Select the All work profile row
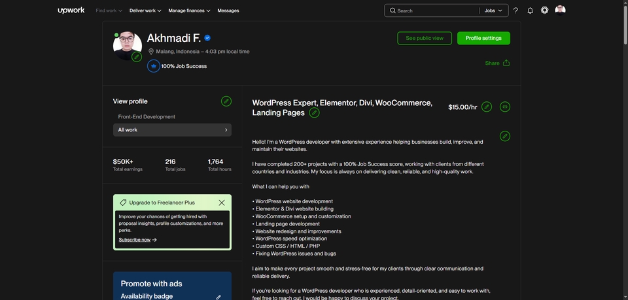 click(172, 130)
